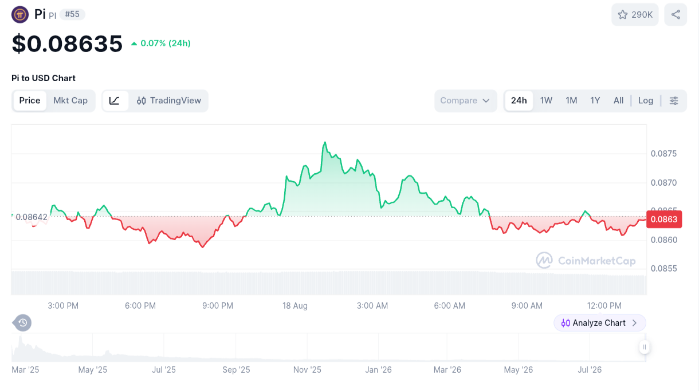Select the 1Y time range

point(595,101)
